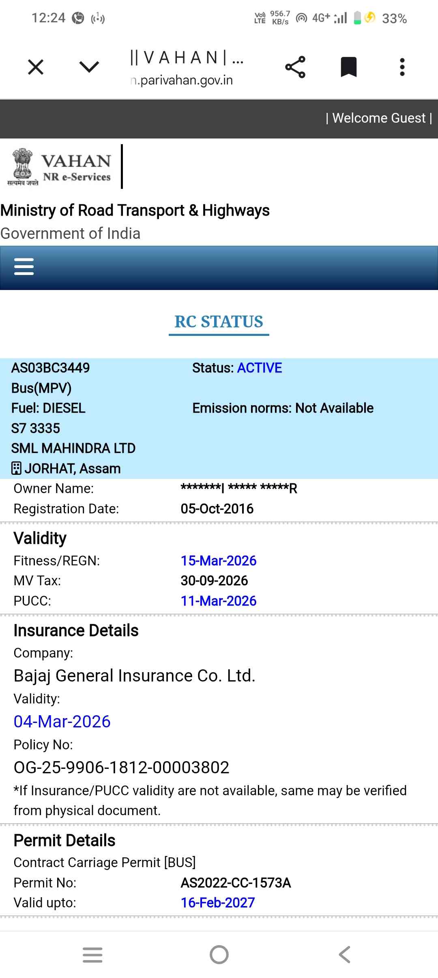Open the hamburger navigation menu
The width and height of the screenshot is (438, 978).
pyautogui.click(x=24, y=267)
